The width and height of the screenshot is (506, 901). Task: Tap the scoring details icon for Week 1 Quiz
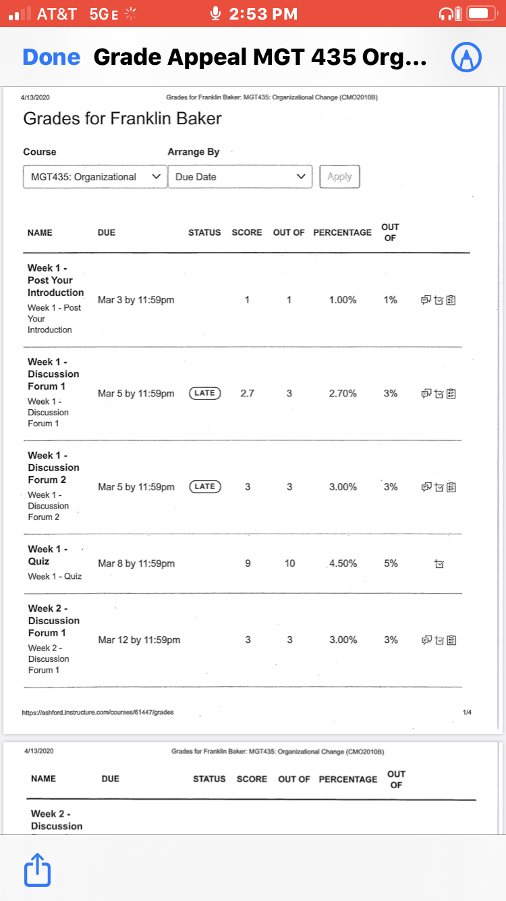pyautogui.click(x=439, y=563)
